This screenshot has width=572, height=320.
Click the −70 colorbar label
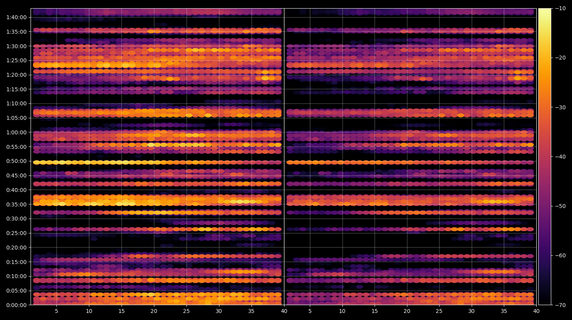561,305
